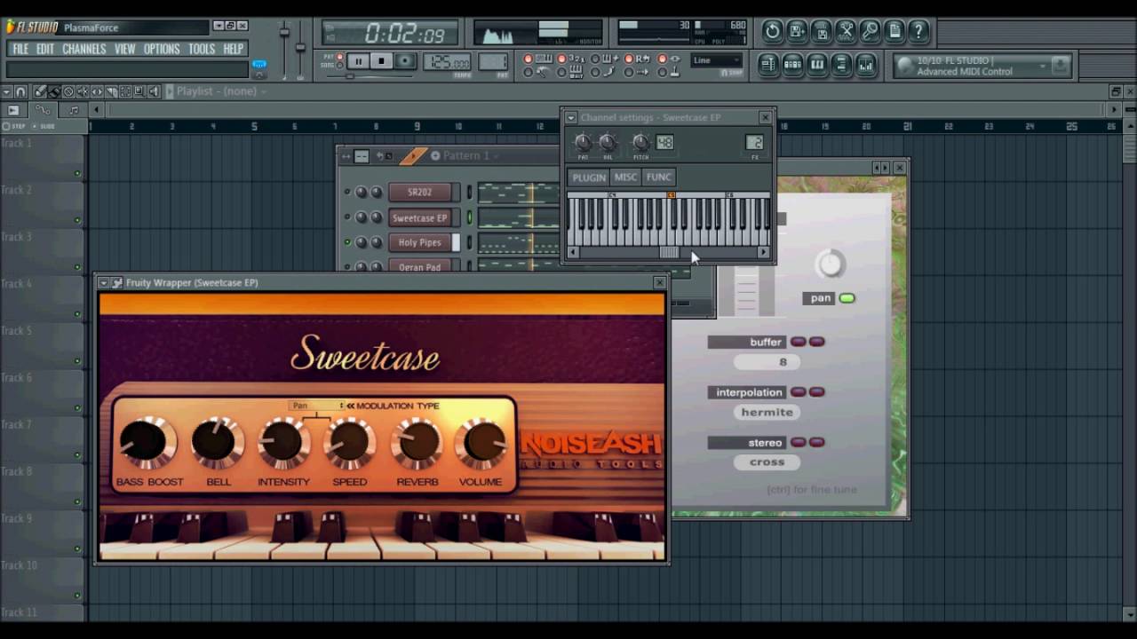Show the step sequencer window icon
Viewport: 1137px width, 639px height.
click(x=792, y=65)
